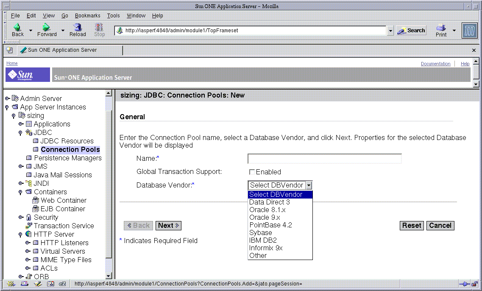Select the Persistence Managers tree item

(x=68, y=158)
